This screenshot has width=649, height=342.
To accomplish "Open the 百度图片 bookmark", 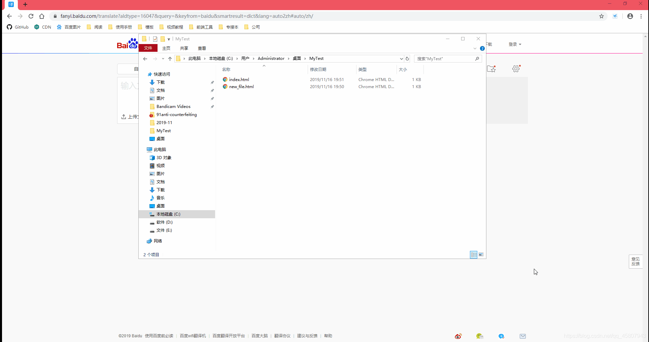I will click(69, 27).
